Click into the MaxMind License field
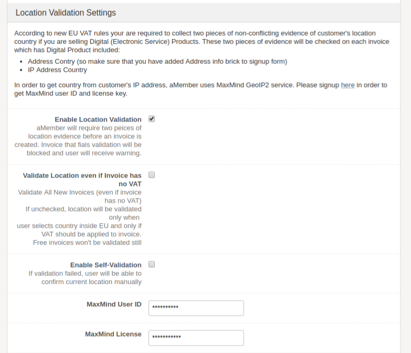The height and width of the screenshot is (353, 411). (196, 337)
